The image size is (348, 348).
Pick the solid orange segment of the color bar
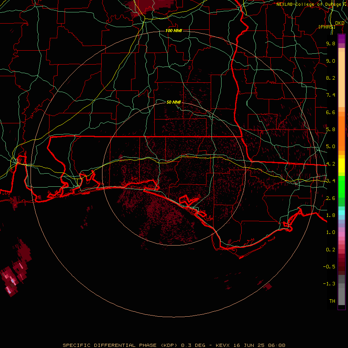point(341,133)
